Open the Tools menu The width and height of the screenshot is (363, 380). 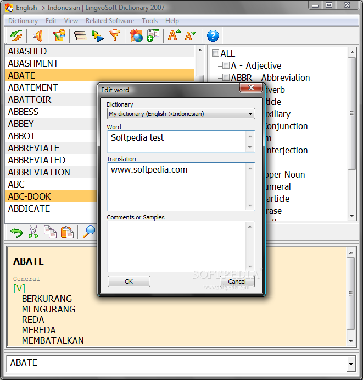click(x=149, y=21)
